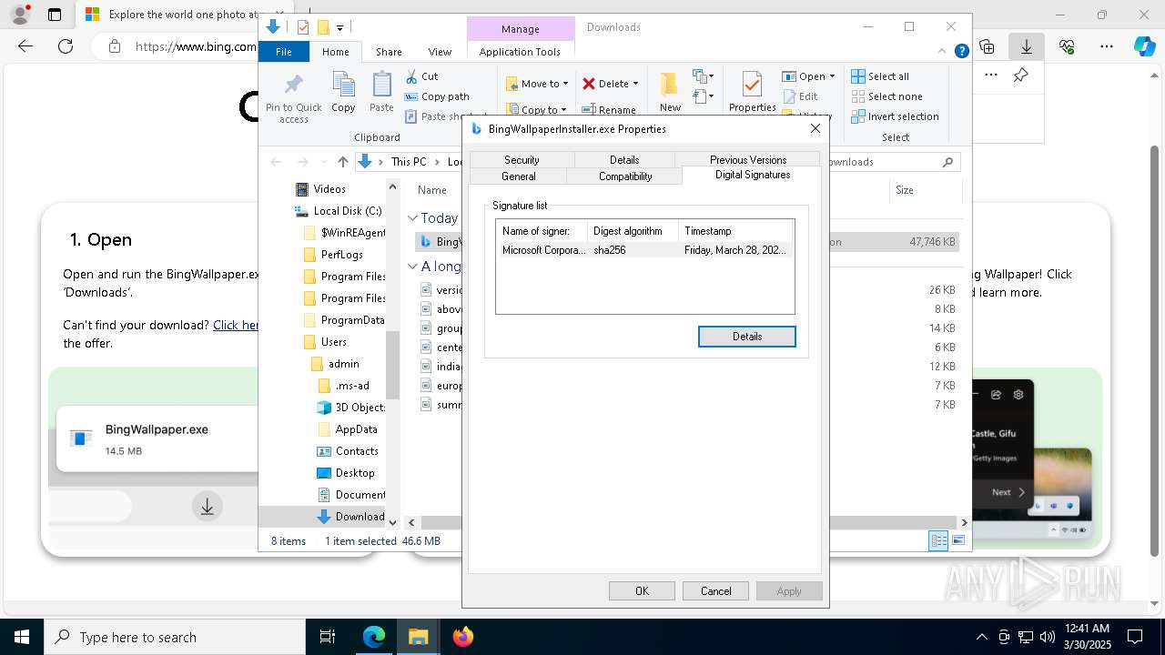Click Select none in ribbon

[x=886, y=96]
